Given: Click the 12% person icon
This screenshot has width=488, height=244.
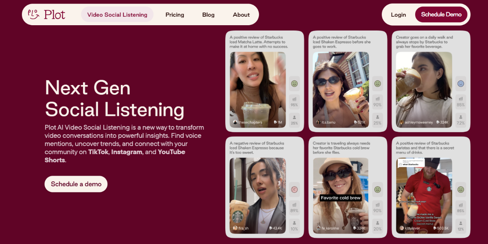Looking at the screenshot, I should coord(461,223).
